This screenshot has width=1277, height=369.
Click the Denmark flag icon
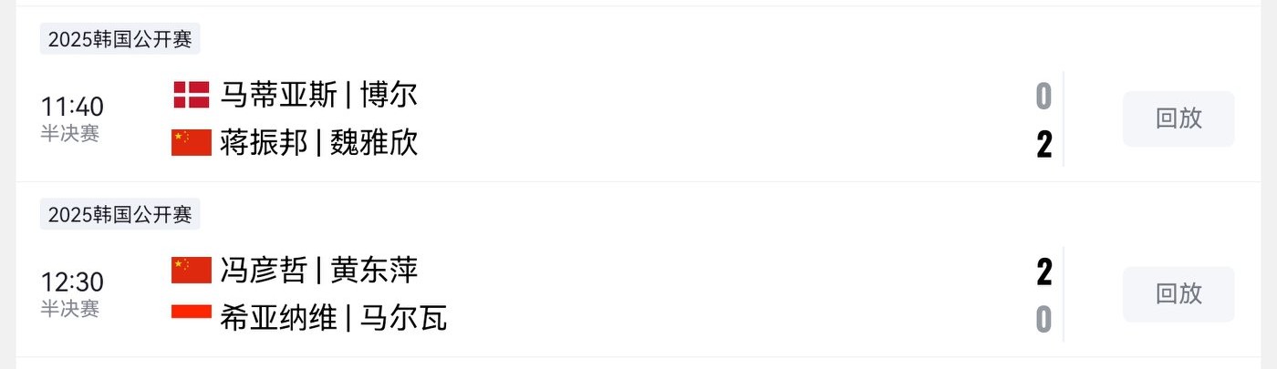point(192,95)
